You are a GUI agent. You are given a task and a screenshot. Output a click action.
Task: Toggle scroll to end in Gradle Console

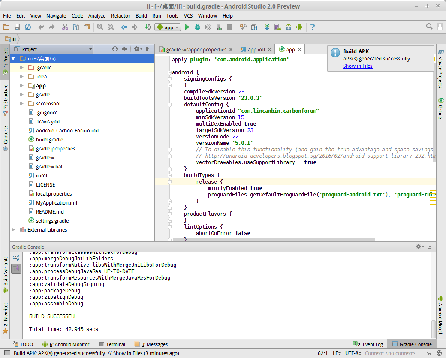pos(16,268)
